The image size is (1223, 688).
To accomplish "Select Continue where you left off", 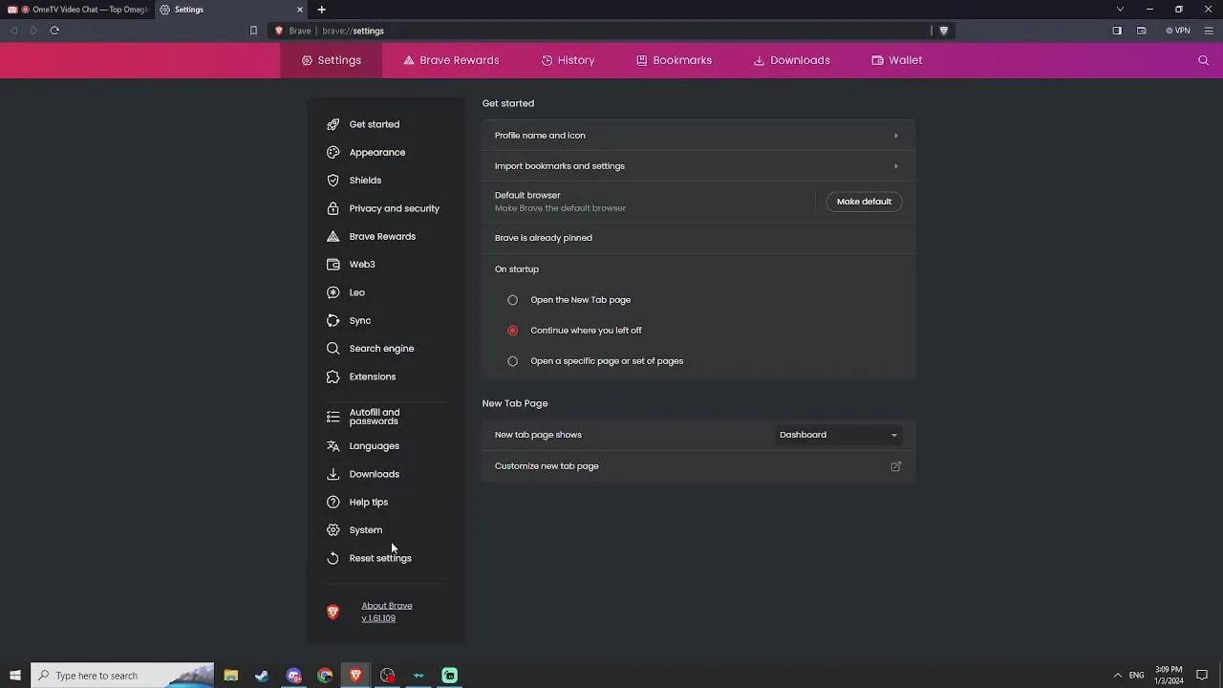I will pos(513,331).
